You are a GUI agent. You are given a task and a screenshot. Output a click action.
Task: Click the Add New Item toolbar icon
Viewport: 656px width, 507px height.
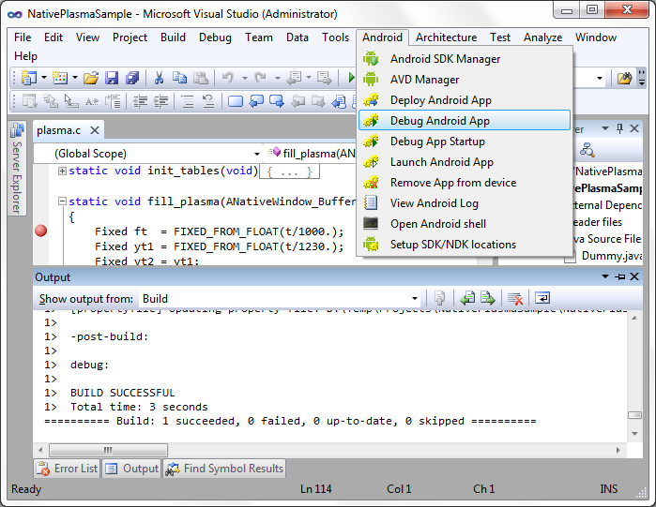point(60,78)
